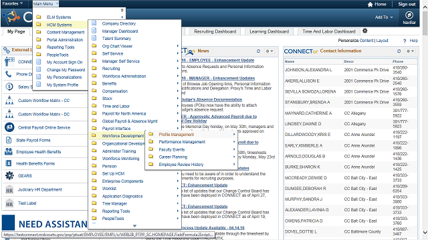The image size is (428, 240).
Task: Click the Employee Health Benefits icon
Action: 9,151
